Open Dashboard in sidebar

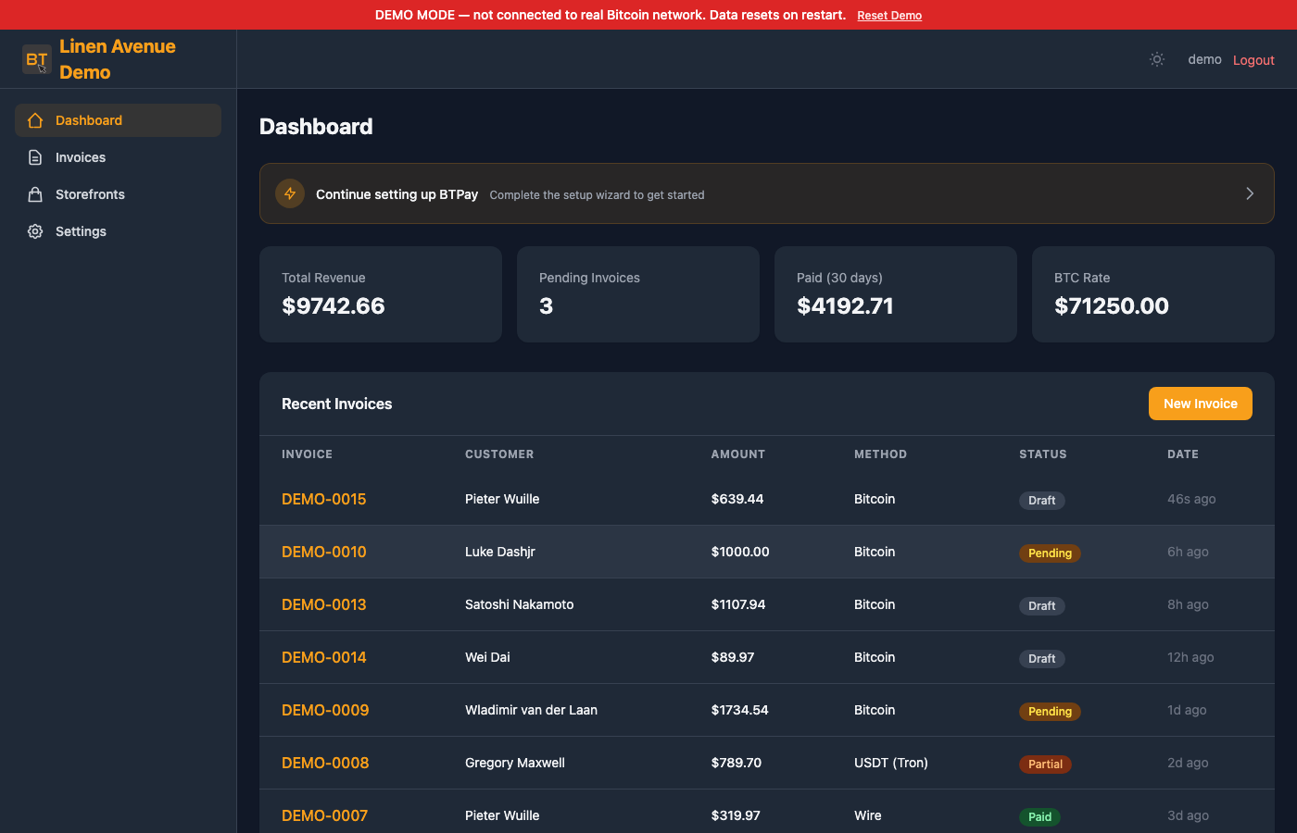[118, 120]
